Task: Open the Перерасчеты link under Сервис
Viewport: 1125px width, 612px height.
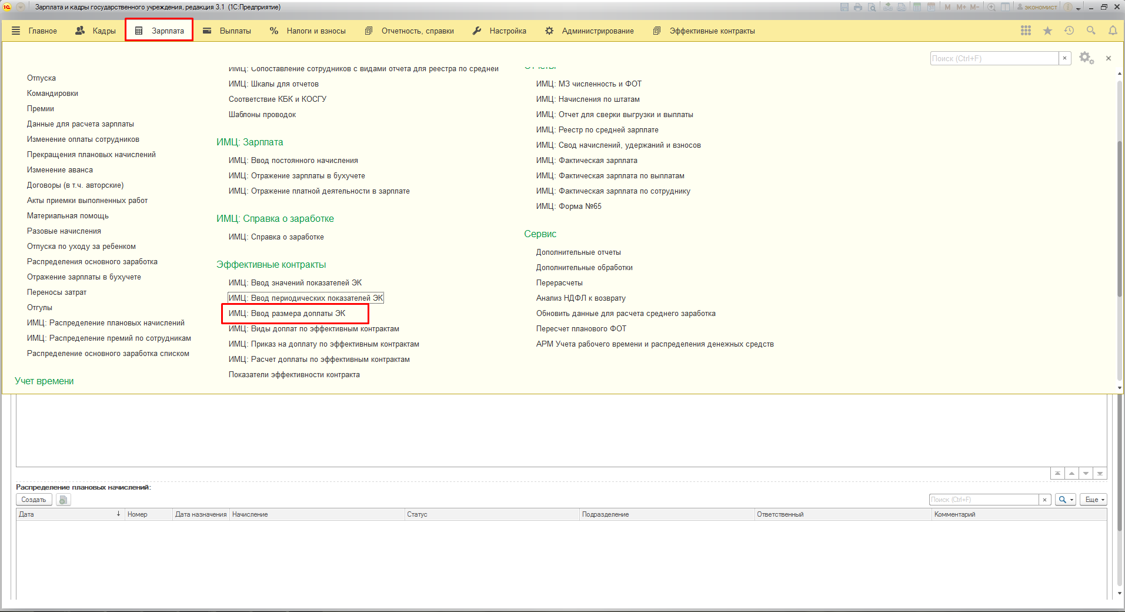Action: pyautogui.click(x=559, y=283)
